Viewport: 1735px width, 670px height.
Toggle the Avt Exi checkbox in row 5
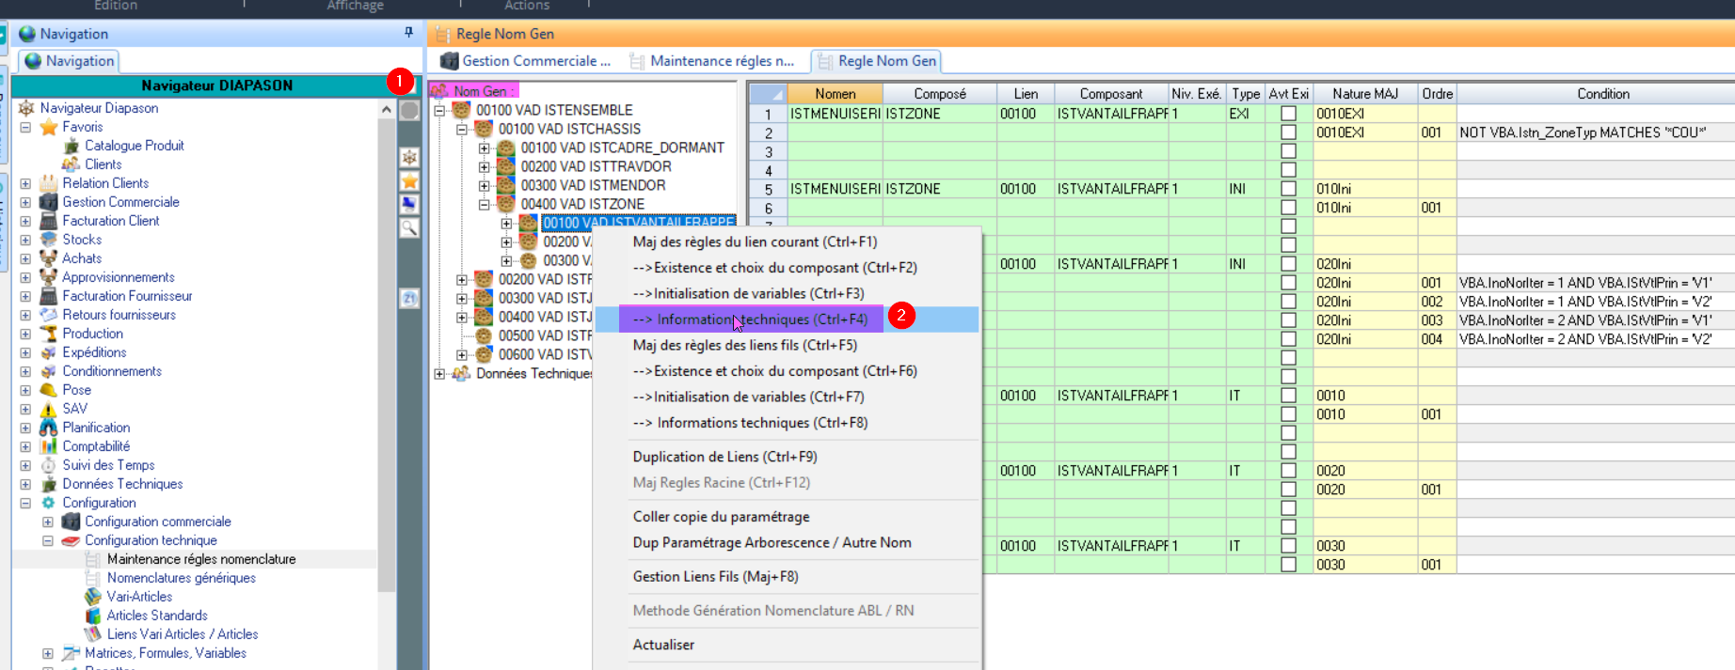[1288, 189]
